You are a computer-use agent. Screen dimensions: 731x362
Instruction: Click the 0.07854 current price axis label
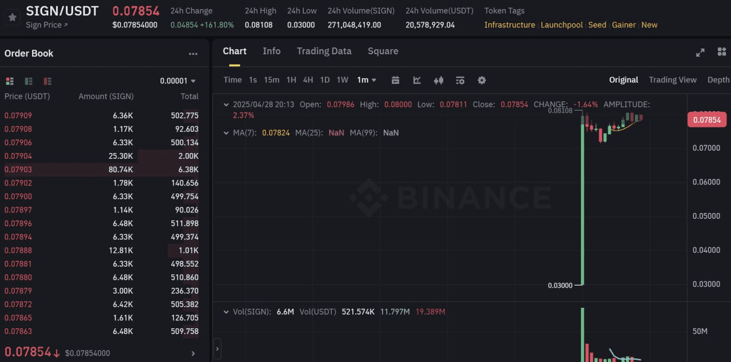pyautogui.click(x=707, y=119)
